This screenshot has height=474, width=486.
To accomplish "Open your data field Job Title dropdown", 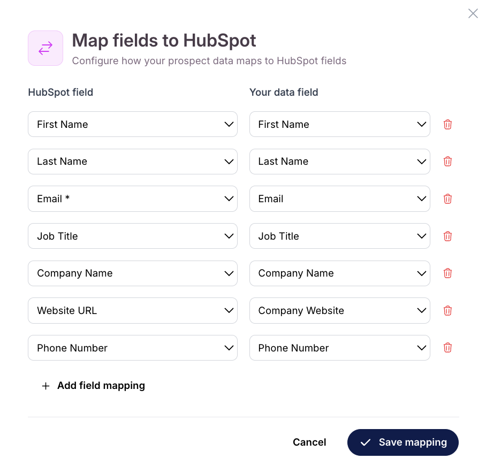I will pyautogui.click(x=340, y=236).
